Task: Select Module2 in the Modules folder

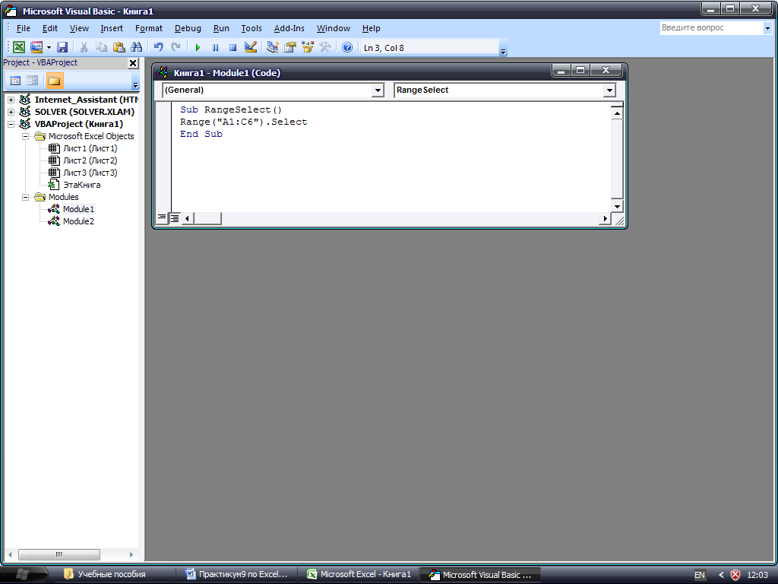Action: (78, 221)
